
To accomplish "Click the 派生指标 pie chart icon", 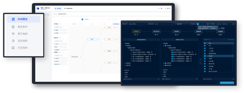I will (x=13, y=41).
